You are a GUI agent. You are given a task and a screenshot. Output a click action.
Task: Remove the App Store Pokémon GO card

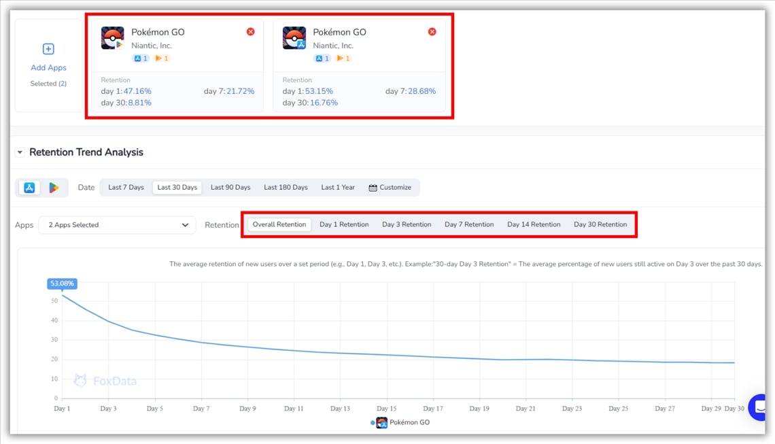432,32
